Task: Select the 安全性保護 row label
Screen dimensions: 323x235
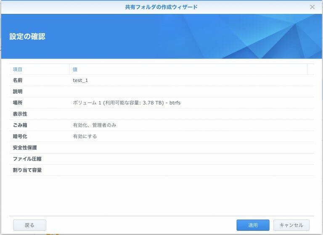Action: (25, 148)
